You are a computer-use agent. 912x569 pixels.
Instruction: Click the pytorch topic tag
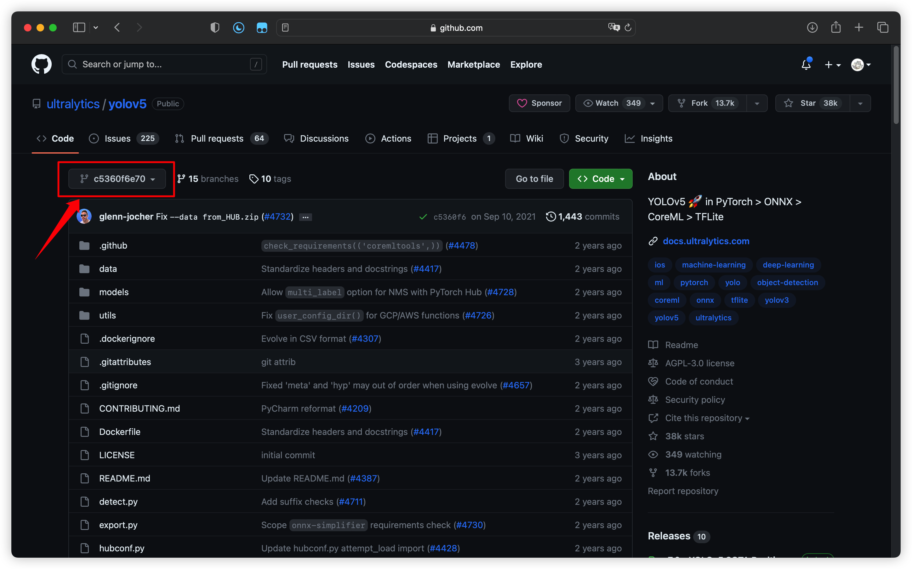coord(694,282)
